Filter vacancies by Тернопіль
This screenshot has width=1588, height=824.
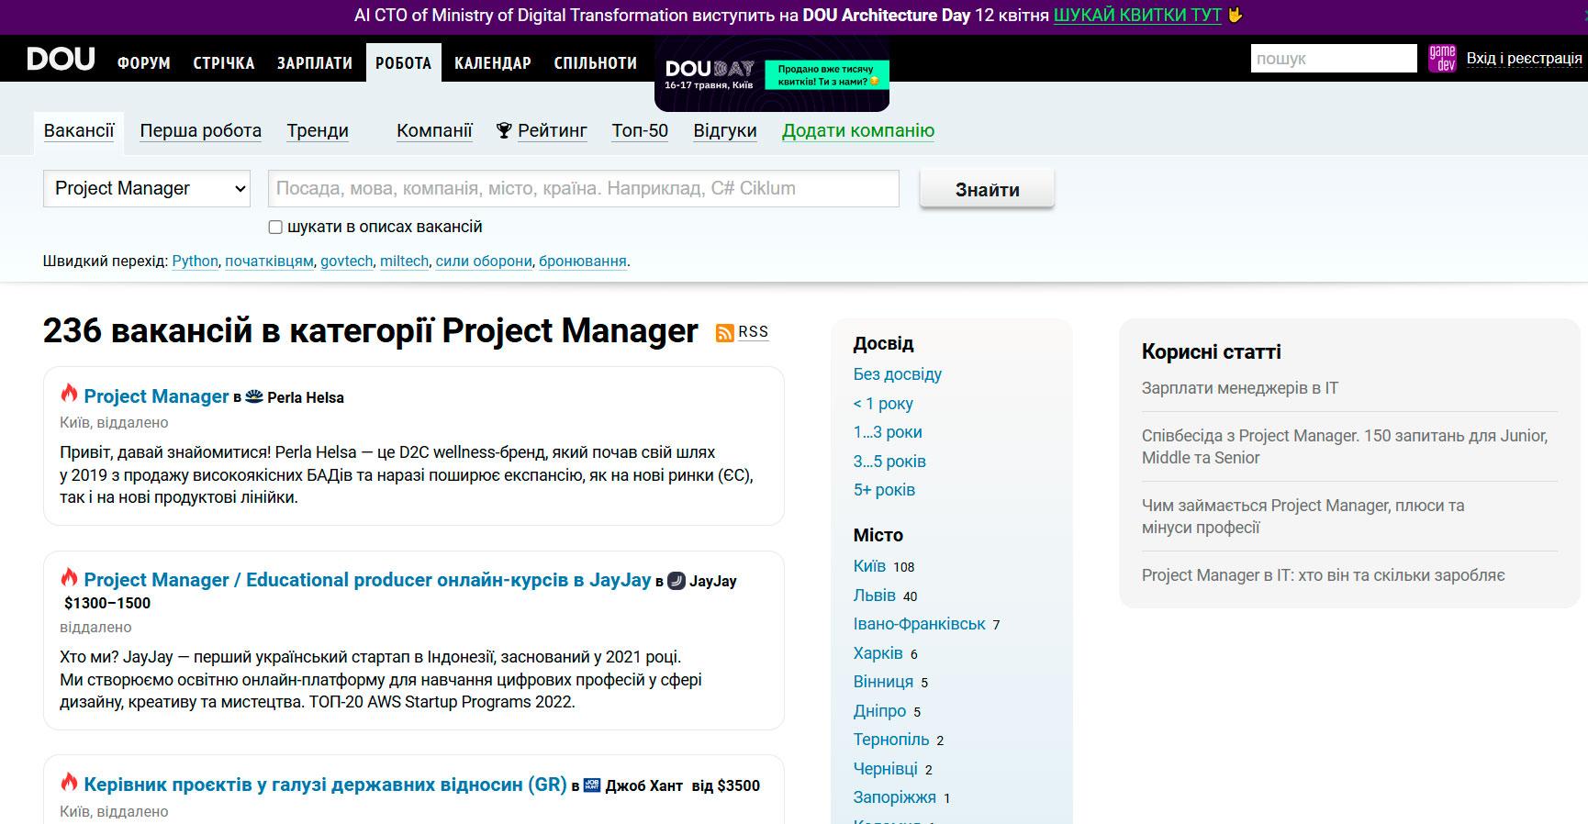click(x=891, y=740)
